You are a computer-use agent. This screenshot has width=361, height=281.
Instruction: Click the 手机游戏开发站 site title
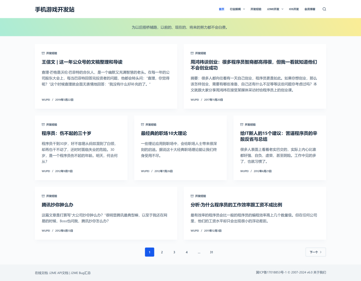[55, 9]
